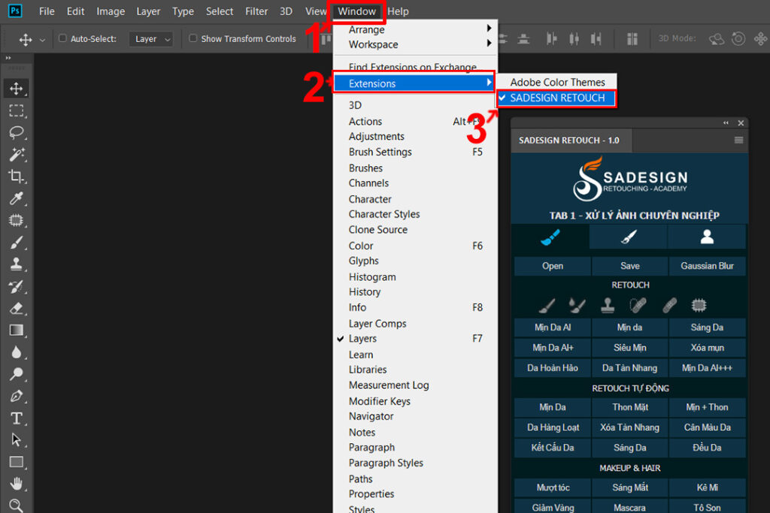Click the Gaussian Blur button
770x513 pixels.
707,266
